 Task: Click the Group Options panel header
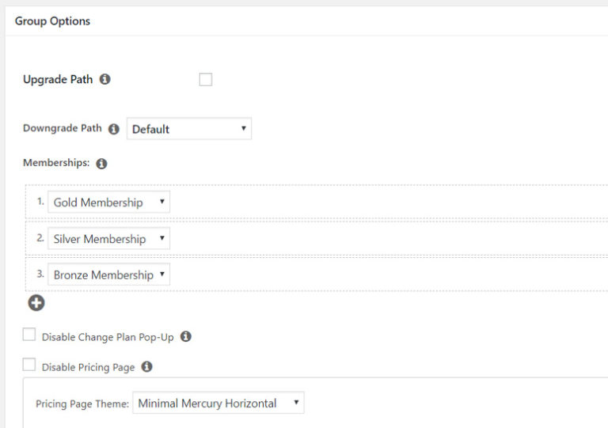click(53, 21)
